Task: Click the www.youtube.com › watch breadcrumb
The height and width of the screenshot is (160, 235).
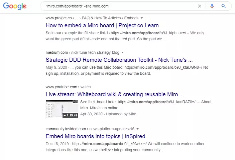Action: 68,87
